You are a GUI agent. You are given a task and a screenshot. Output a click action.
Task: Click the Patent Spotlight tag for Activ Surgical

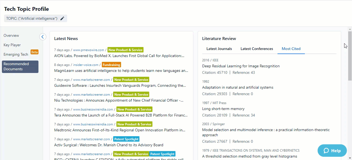click(x=126, y=139)
